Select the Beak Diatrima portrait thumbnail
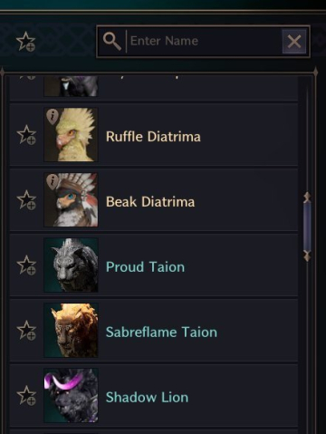This screenshot has height=434, width=326. coord(71,200)
